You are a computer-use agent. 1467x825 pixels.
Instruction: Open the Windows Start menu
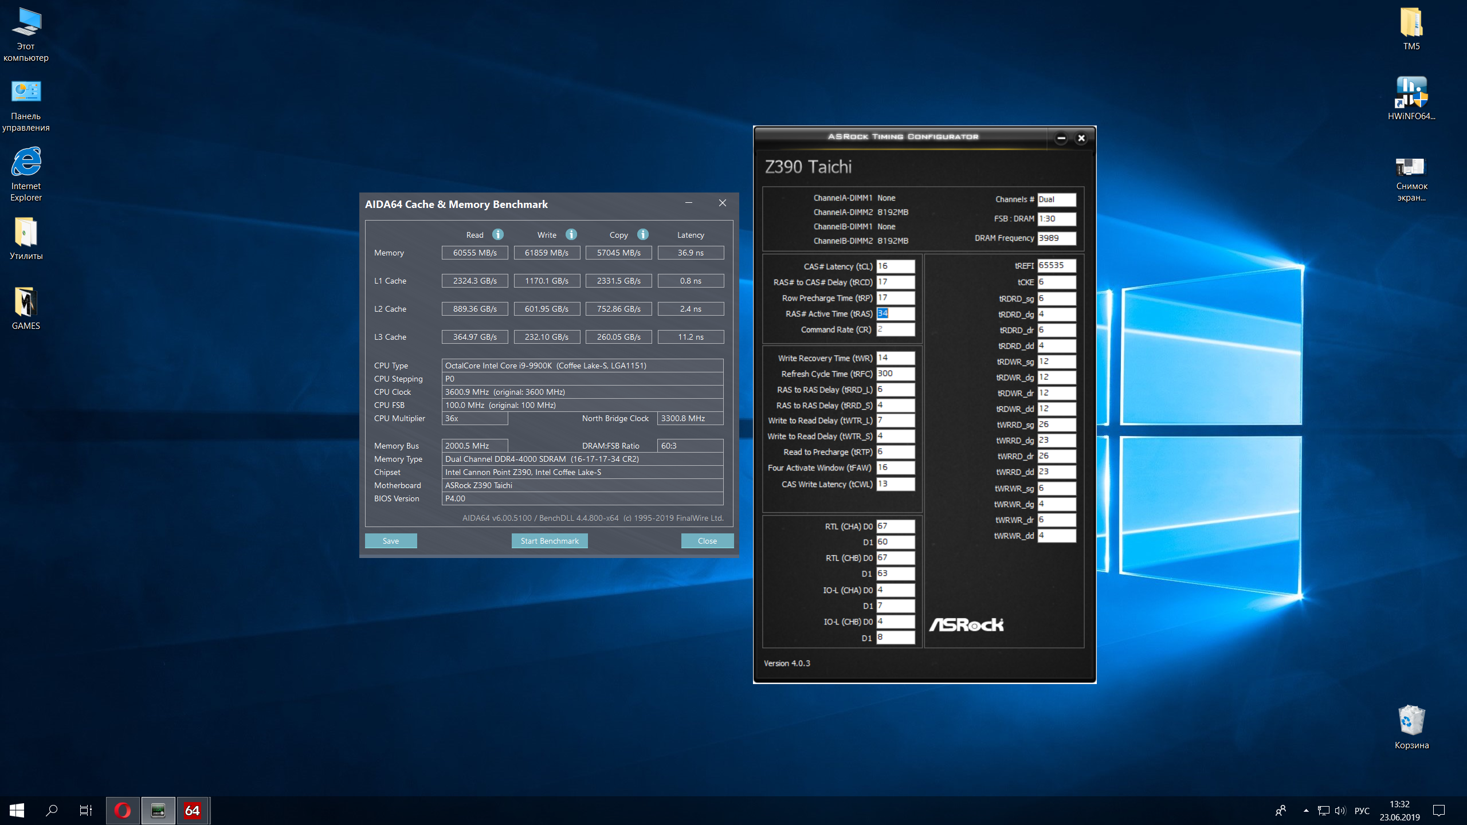click(17, 810)
